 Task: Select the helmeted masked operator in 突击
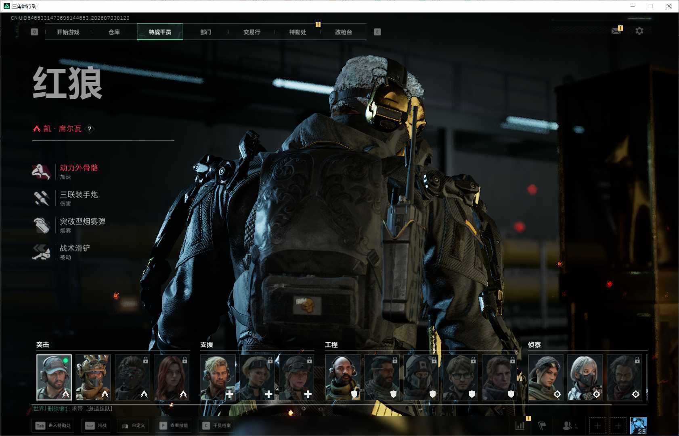point(93,377)
